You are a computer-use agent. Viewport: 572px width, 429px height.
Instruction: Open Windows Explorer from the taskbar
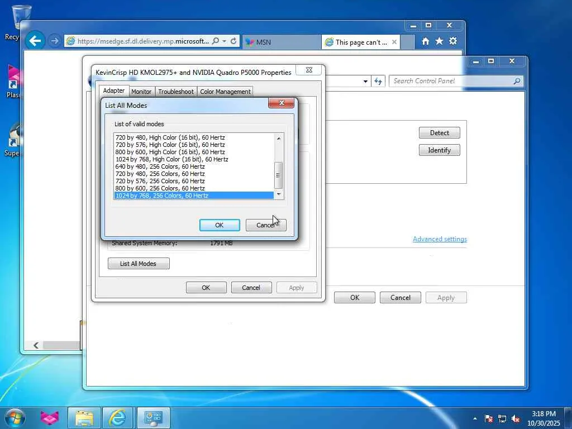click(x=84, y=418)
